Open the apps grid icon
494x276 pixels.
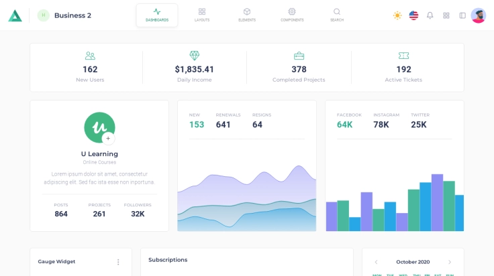pyautogui.click(x=446, y=15)
